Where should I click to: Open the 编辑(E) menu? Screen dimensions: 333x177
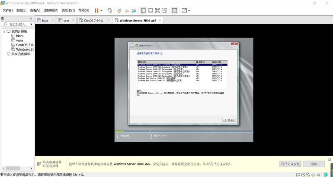[x=22, y=10]
